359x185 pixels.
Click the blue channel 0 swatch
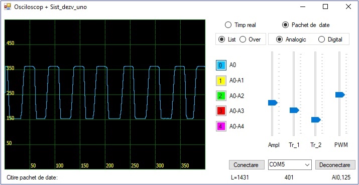(221, 65)
